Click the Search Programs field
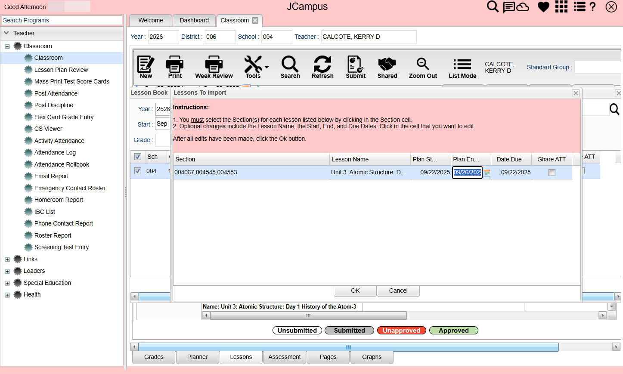623x374 pixels. (x=62, y=20)
